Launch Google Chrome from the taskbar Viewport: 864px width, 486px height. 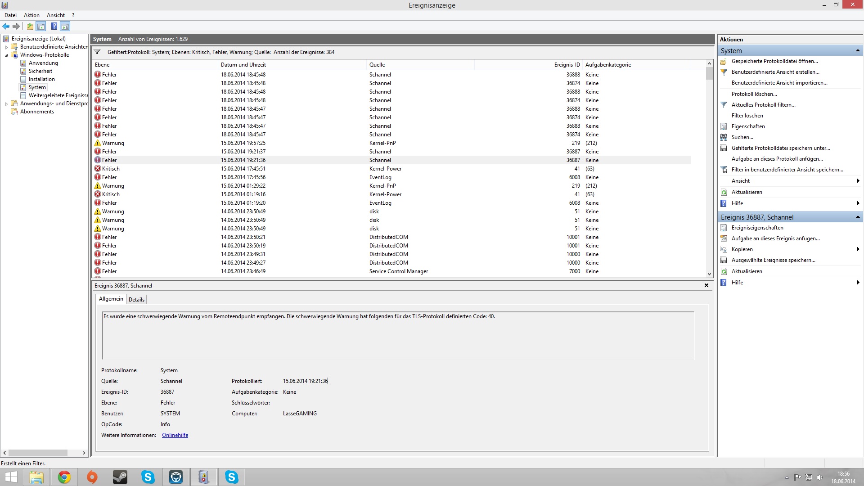[64, 477]
